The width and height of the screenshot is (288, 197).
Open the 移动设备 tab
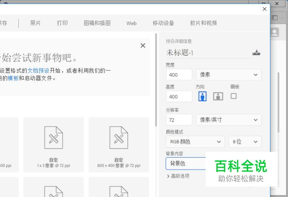[x=163, y=23]
